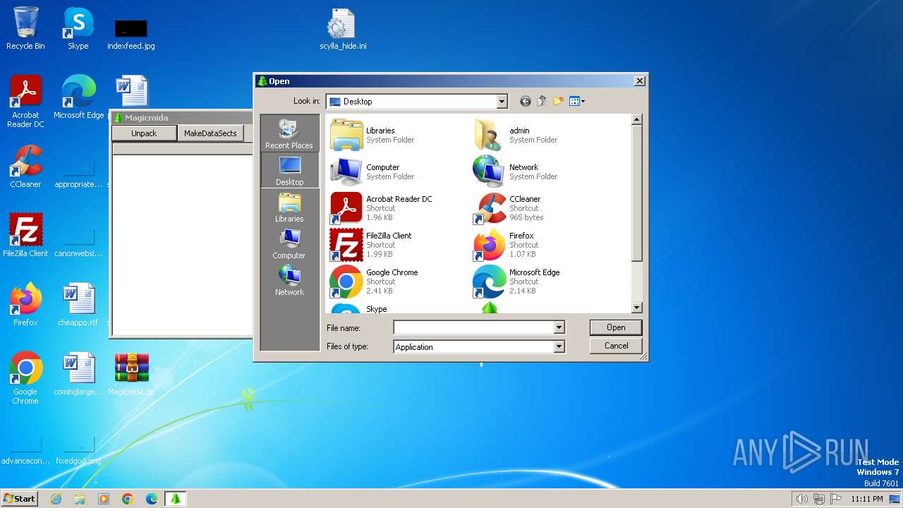Click the File name input field
The width and height of the screenshot is (903, 508).
coord(474,327)
